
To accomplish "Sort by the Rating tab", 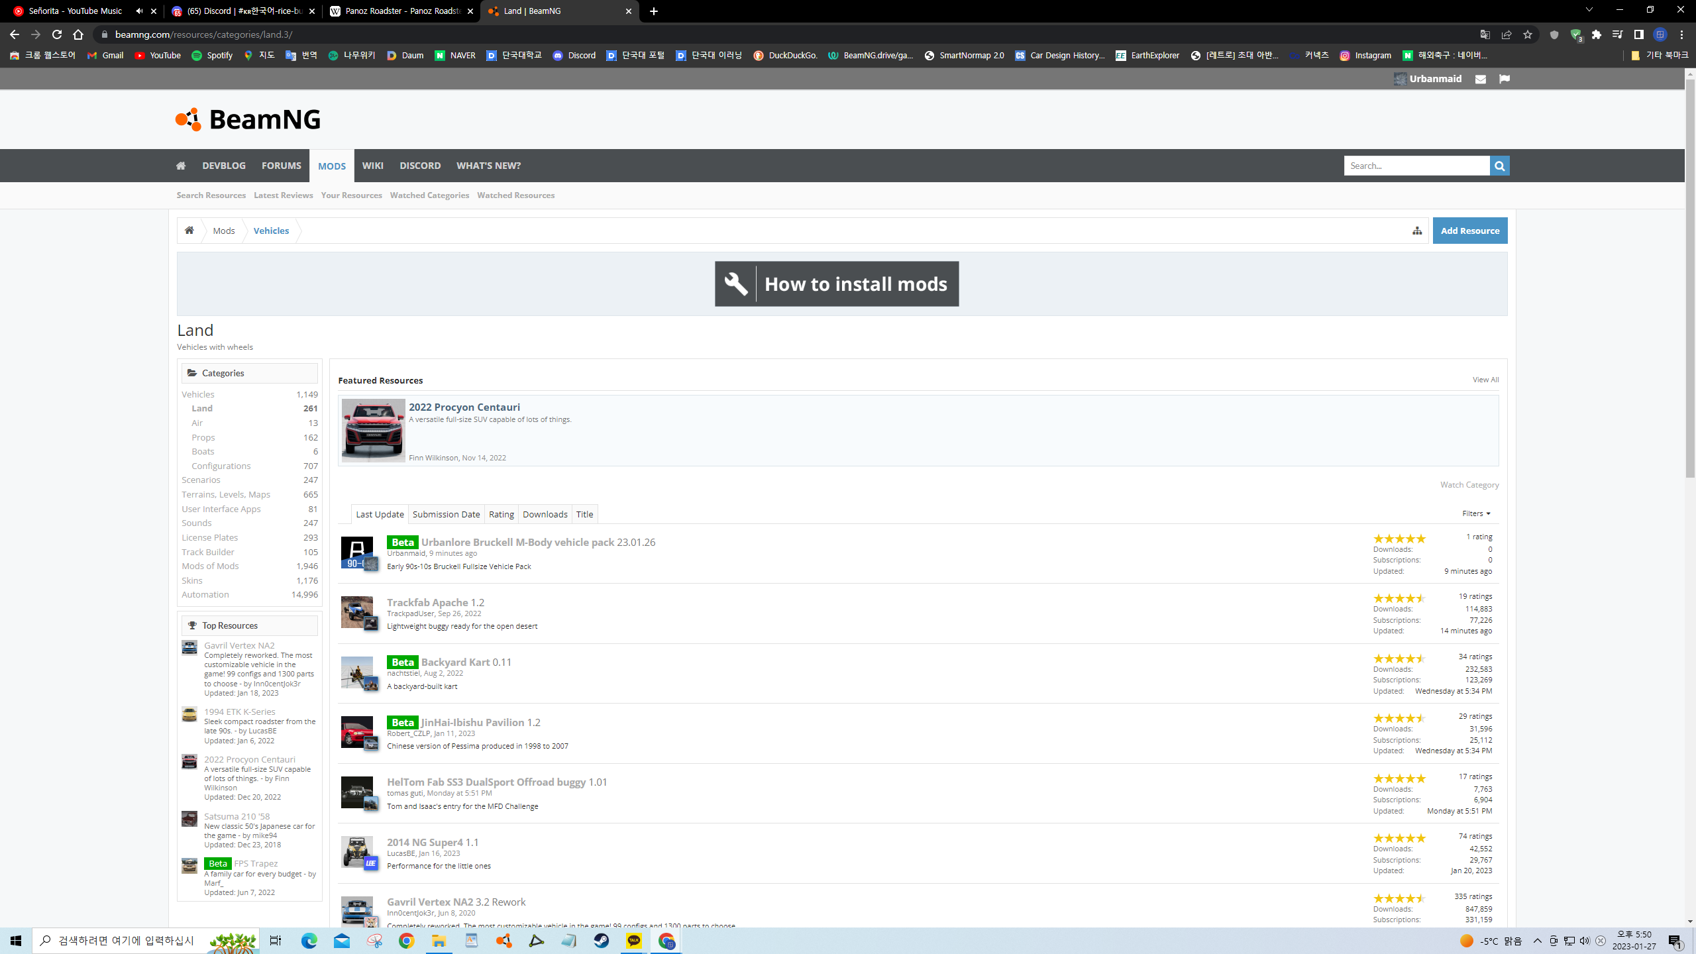I will (x=501, y=514).
